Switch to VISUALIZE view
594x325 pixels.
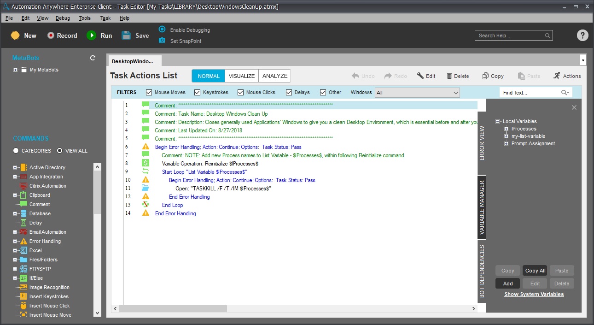point(242,76)
